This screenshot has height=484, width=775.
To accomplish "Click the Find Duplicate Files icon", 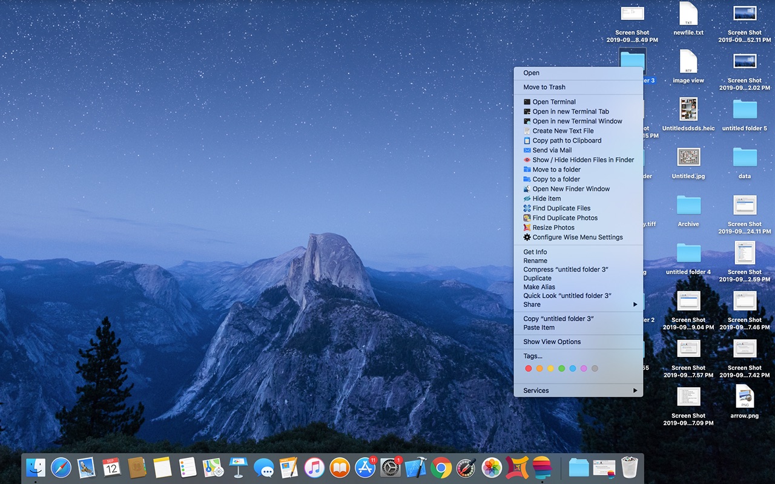I will tap(527, 209).
